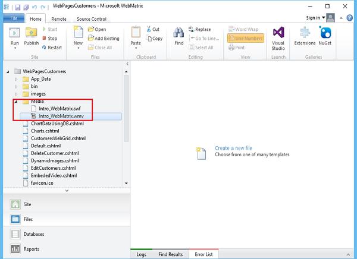357x259 pixels.
Task: Click the Create a new file link
Action: click(x=234, y=148)
